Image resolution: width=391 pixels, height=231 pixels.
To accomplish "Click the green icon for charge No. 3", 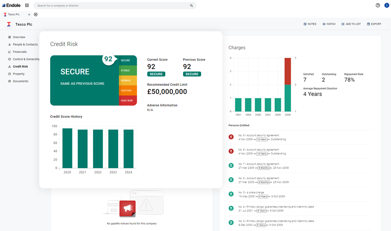I will click(x=231, y=223).
